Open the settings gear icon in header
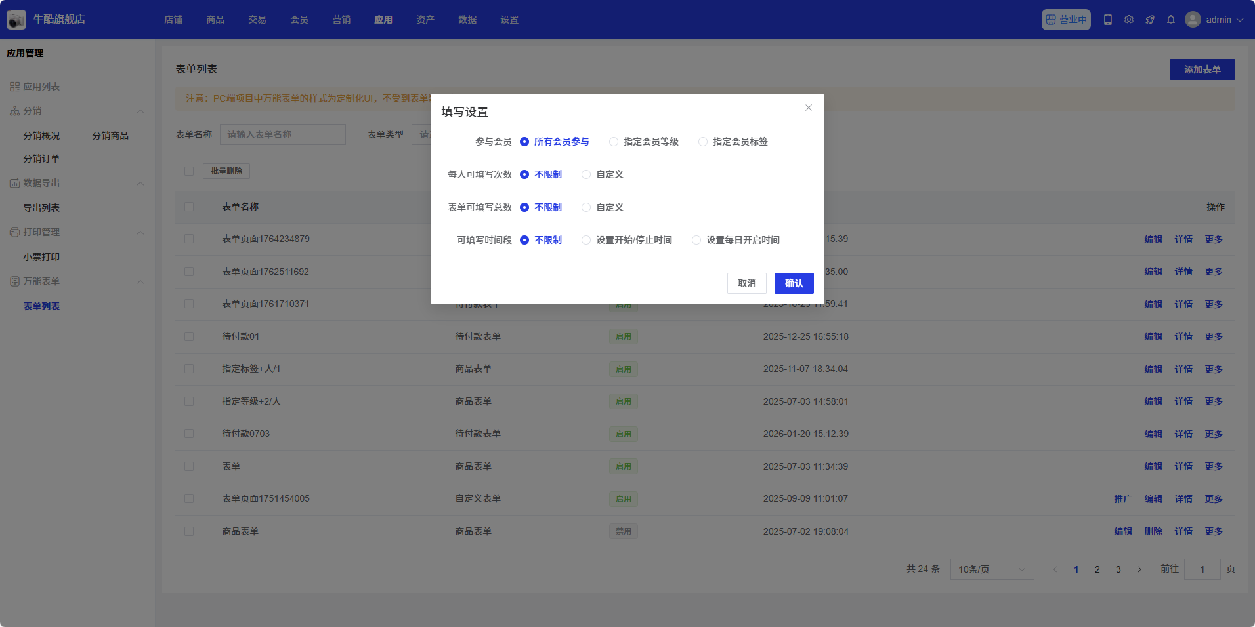1255x627 pixels. point(1129,20)
